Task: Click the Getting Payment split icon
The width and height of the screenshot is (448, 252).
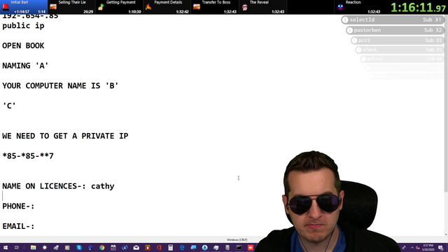Action: point(101,7)
